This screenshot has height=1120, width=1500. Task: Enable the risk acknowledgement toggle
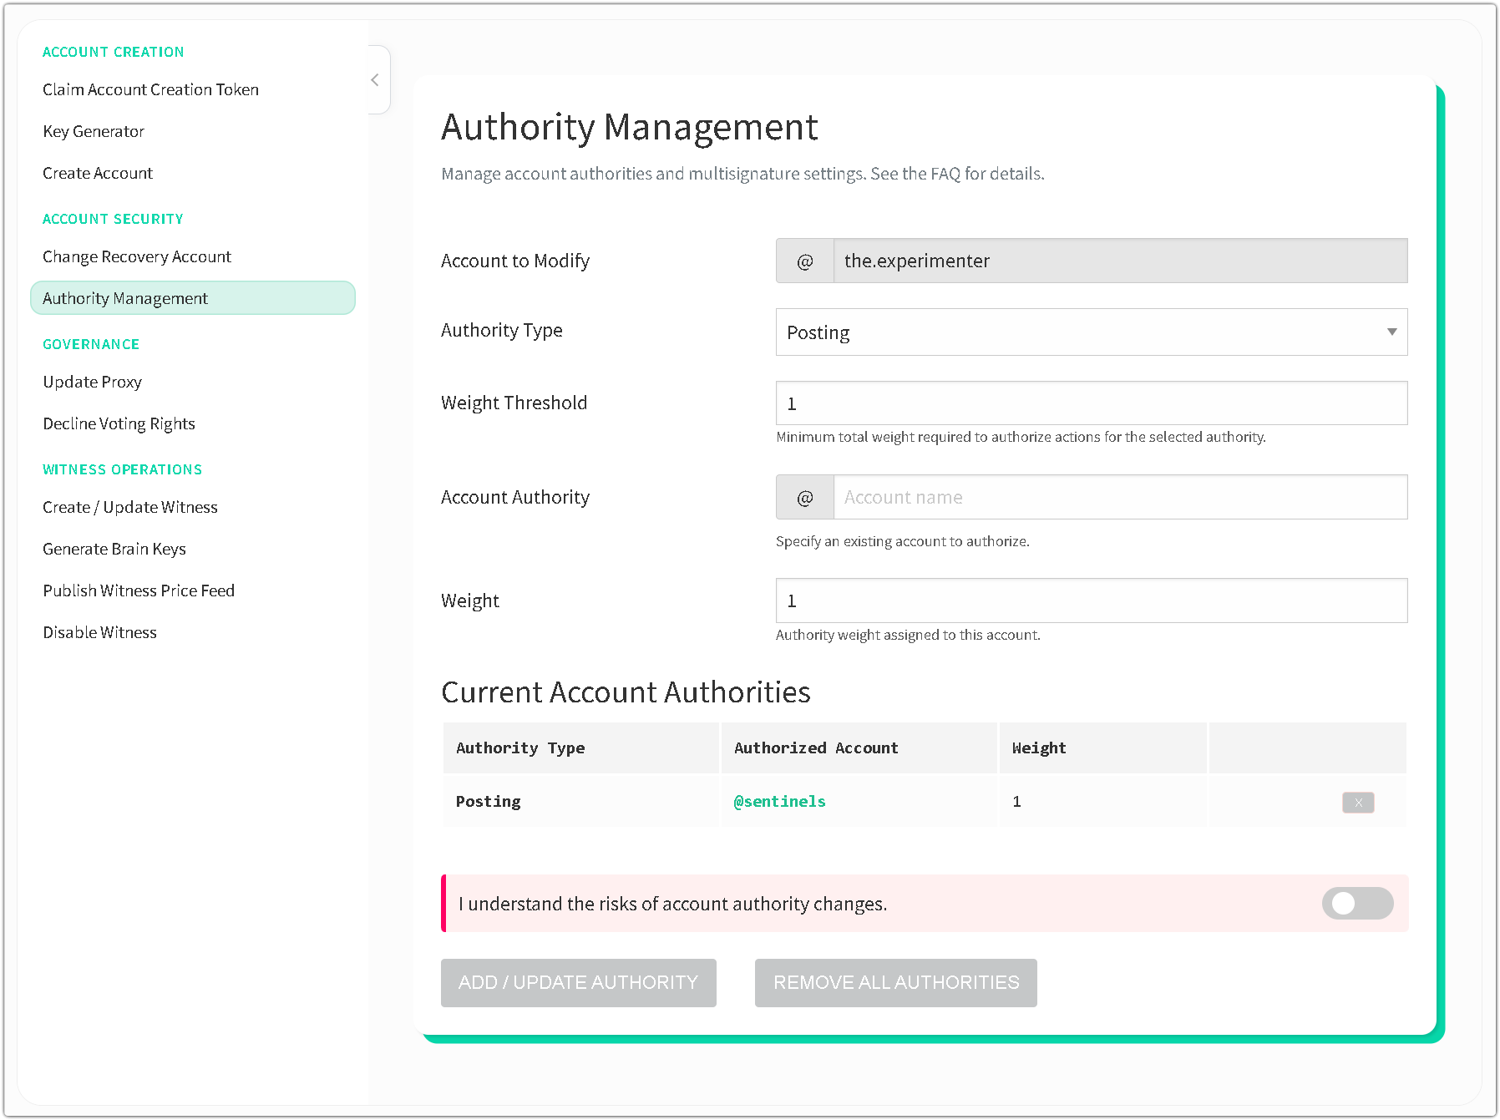point(1357,903)
